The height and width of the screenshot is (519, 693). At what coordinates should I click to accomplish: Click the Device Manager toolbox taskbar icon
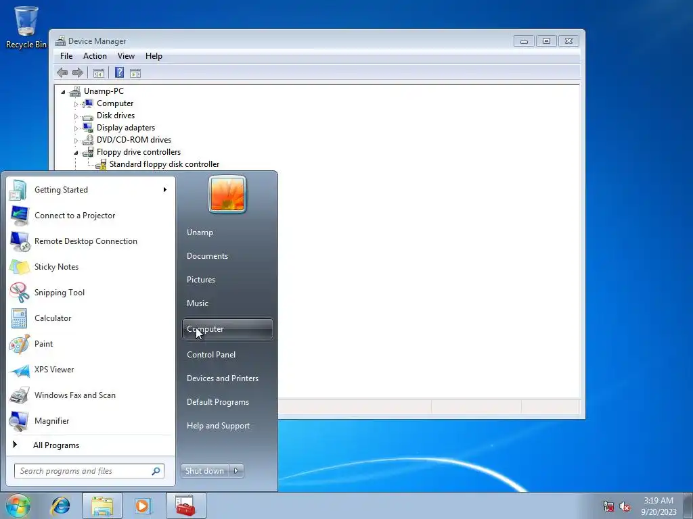[x=185, y=505]
